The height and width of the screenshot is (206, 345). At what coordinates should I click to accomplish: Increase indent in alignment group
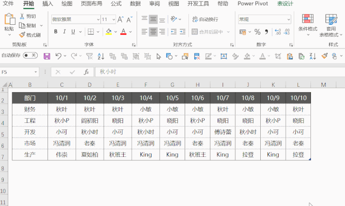coord(182,32)
